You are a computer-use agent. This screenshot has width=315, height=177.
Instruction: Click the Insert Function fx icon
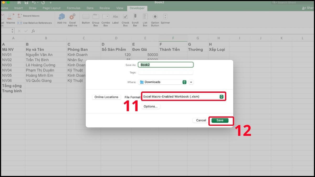[x=33, y=31]
